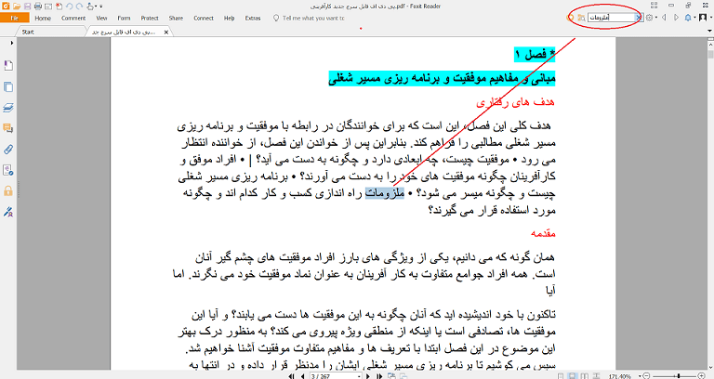Image resolution: width=714 pixels, height=379 pixels.
Task: Open the Connected PDF pen panel icon
Action: pos(8,212)
